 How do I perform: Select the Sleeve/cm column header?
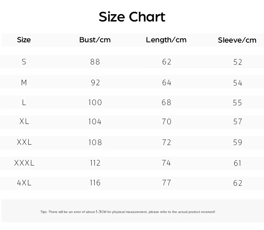point(237,40)
